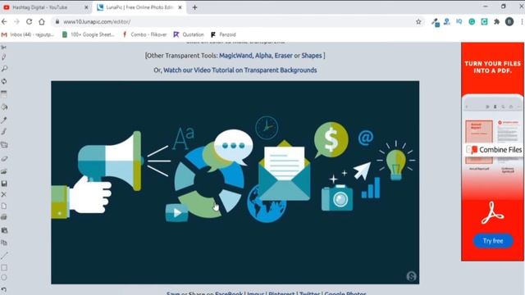Select the scissors crop tool in left toolbar
525x295 pixels.
(3, 48)
